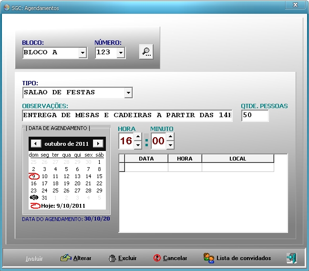Open the NÚMERO dropdown list
The image size is (309, 271).
point(121,53)
